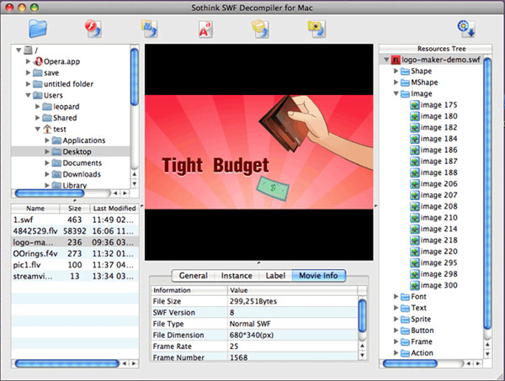Sort file list by Name column
Image resolution: width=505 pixels, height=381 pixels.
(35, 209)
